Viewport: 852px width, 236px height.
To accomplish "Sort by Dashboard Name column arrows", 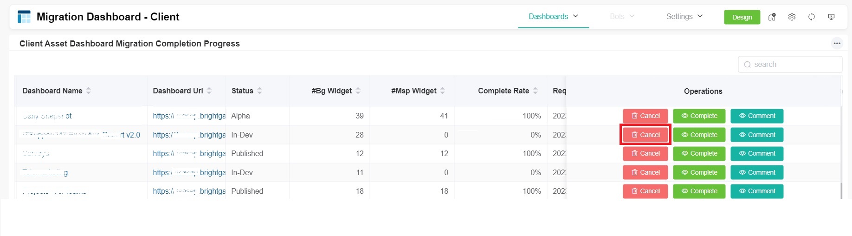I will click(88, 91).
